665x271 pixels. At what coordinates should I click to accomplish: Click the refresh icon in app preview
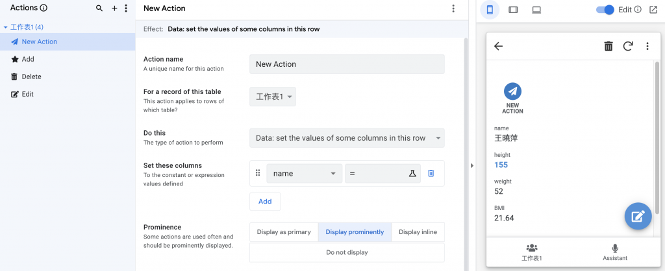click(627, 46)
